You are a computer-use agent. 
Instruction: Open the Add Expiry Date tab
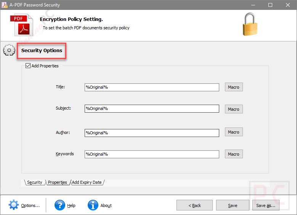coord(87,182)
